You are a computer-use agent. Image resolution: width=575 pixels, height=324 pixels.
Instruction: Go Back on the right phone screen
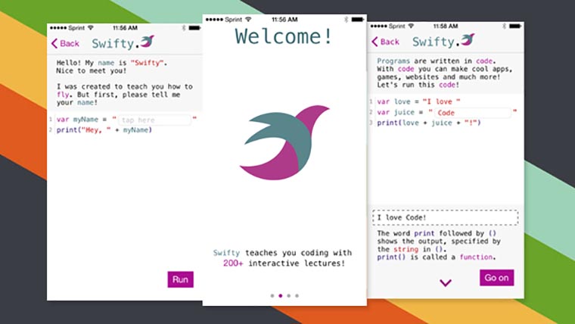coord(385,42)
